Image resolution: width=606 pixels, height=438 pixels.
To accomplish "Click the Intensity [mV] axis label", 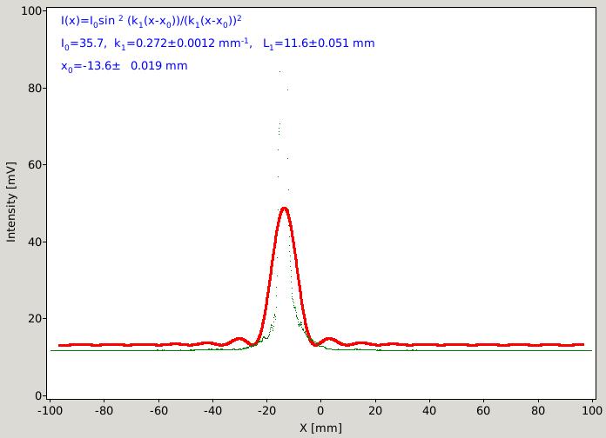I will point(11,202).
